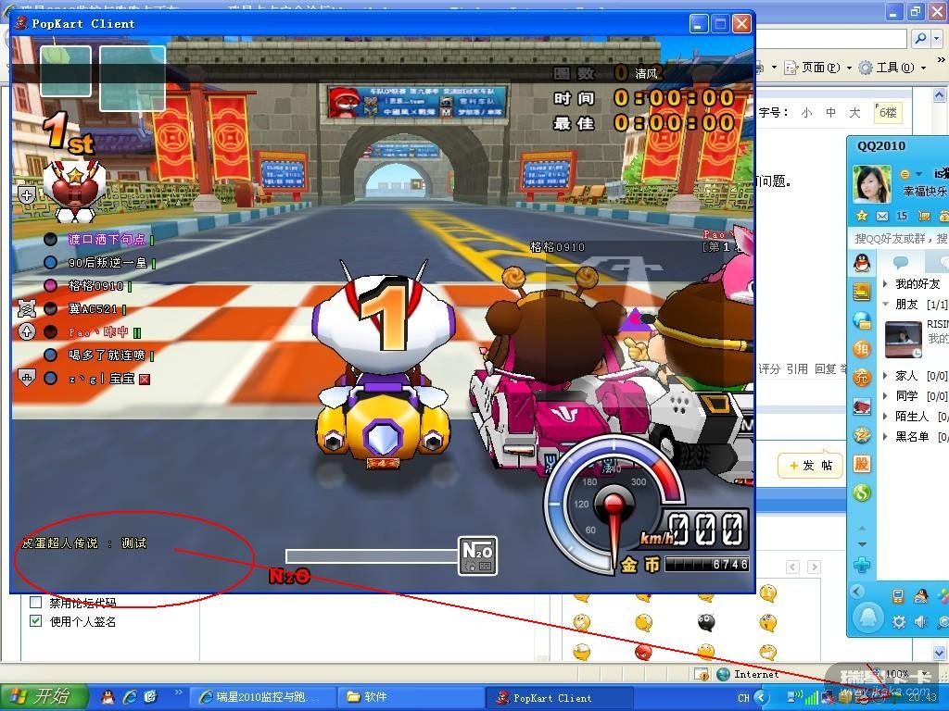
Task: Click the red X icon next to z、g丨宝宝
Action: [x=145, y=379]
